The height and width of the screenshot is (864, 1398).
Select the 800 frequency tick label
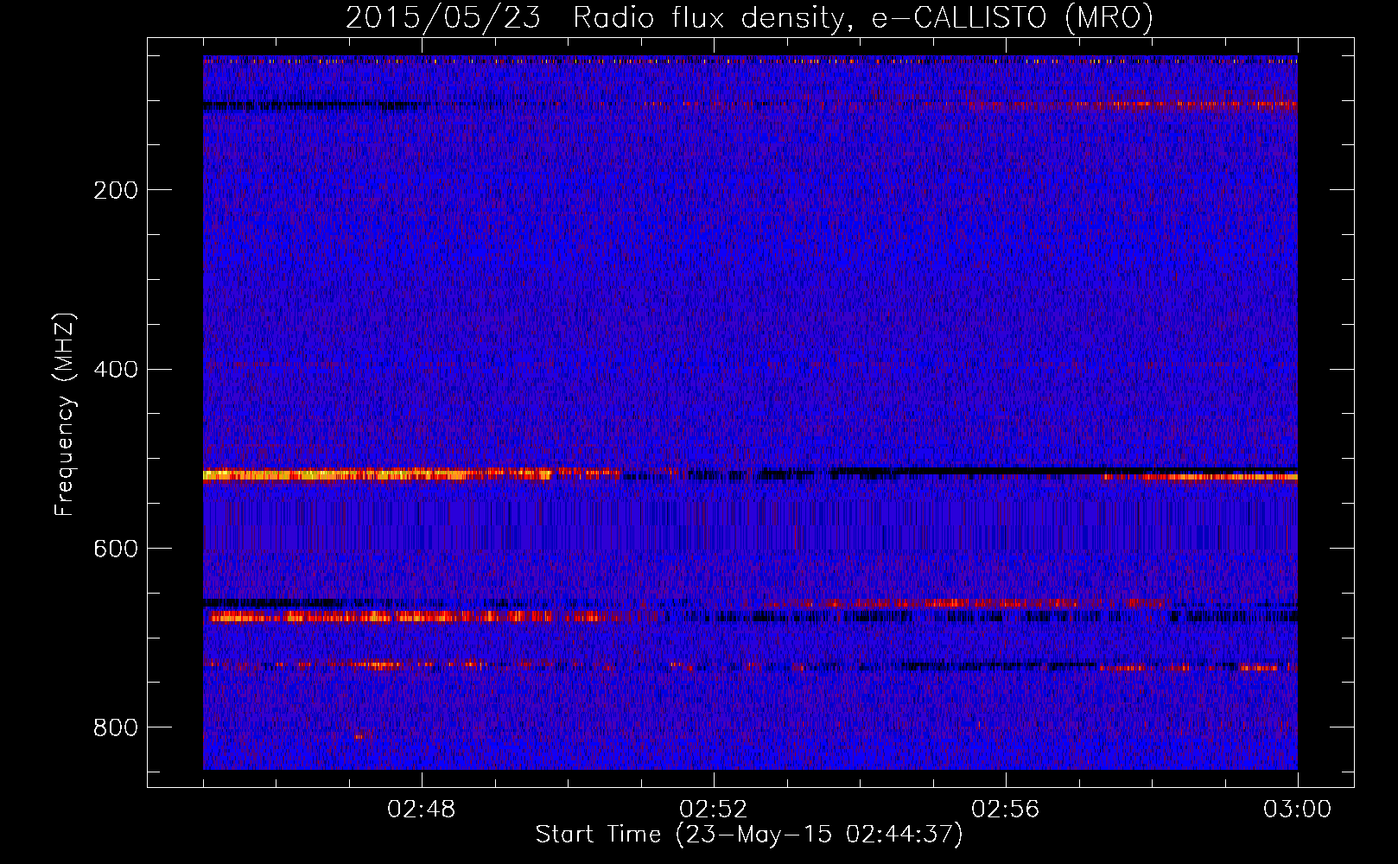(116, 728)
